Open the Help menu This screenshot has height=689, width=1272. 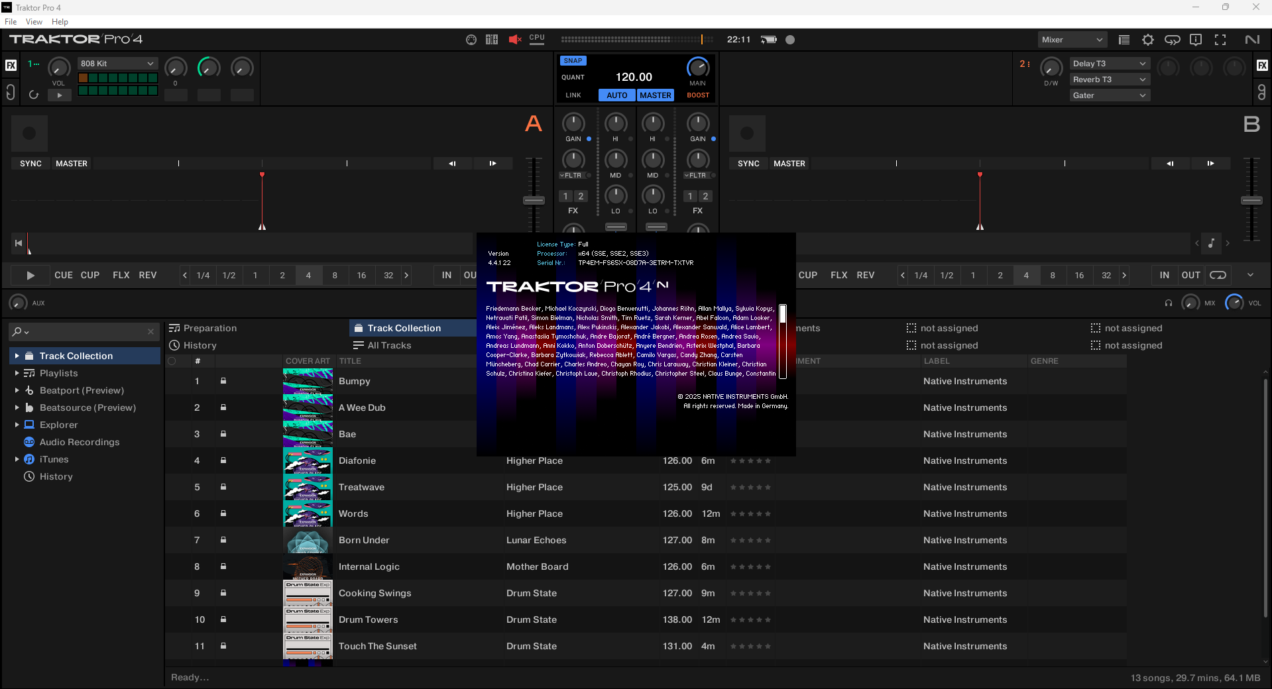point(60,22)
